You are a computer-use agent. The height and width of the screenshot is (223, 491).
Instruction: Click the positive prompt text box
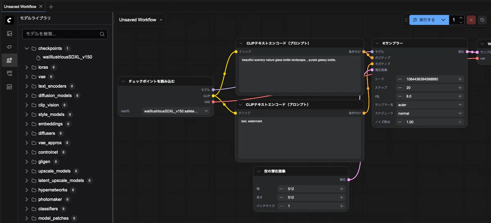300,74
